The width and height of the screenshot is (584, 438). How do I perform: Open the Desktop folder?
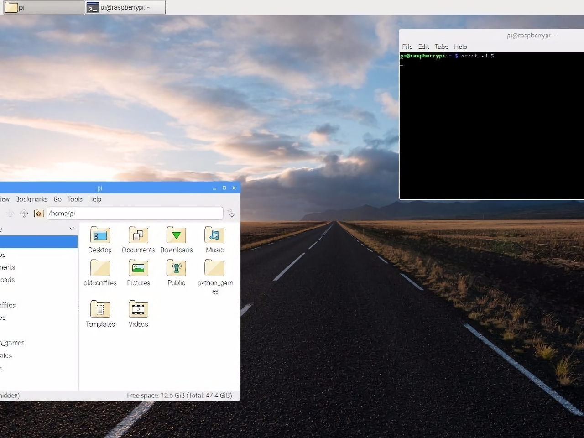(100, 236)
